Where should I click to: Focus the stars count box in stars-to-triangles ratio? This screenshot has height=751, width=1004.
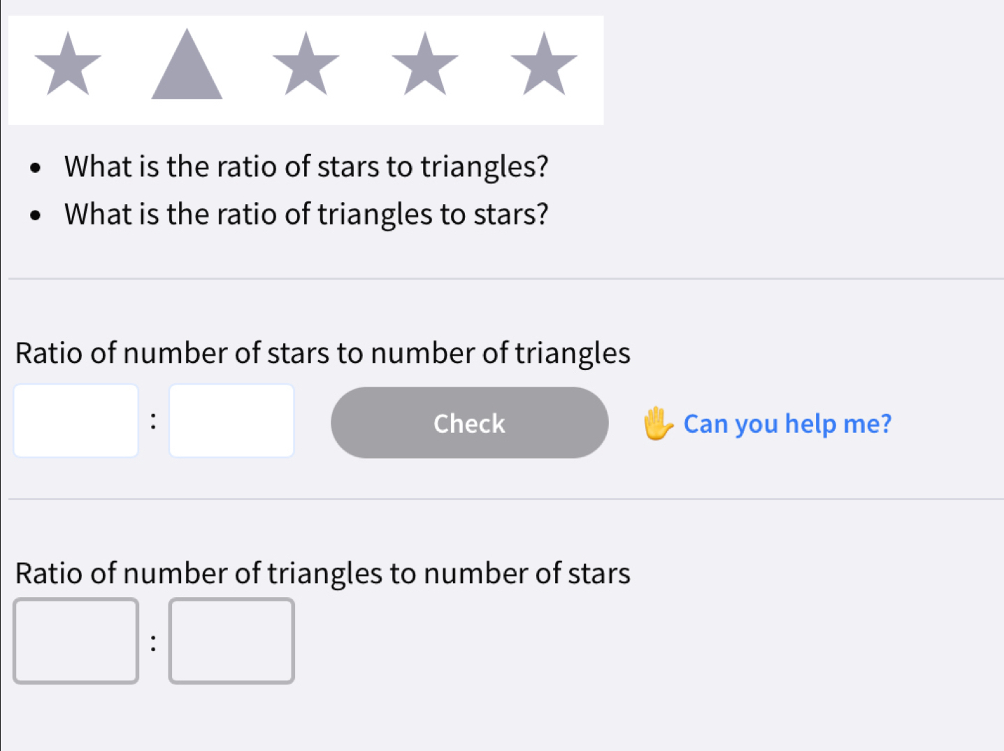coord(76,421)
